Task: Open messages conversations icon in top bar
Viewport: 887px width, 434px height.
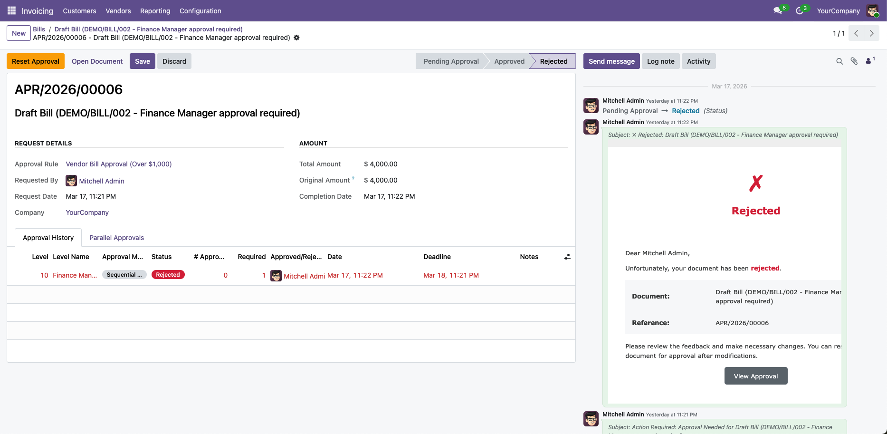Action: 778,10
